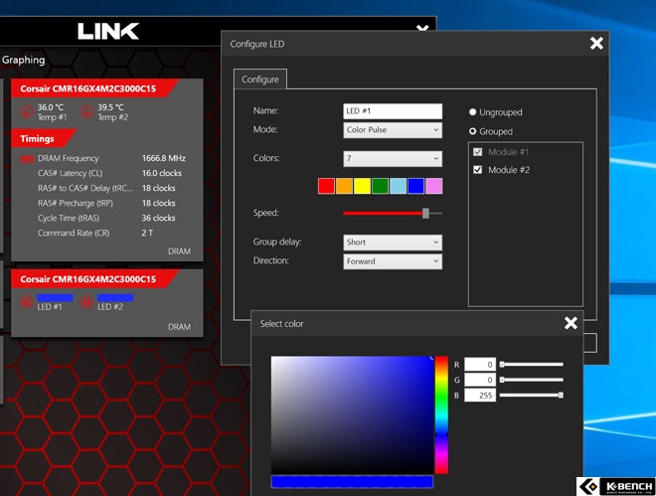Viewport: 656px width, 496px height.
Task: Click the LED #1 lamp icon
Action: [x=27, y=301]
